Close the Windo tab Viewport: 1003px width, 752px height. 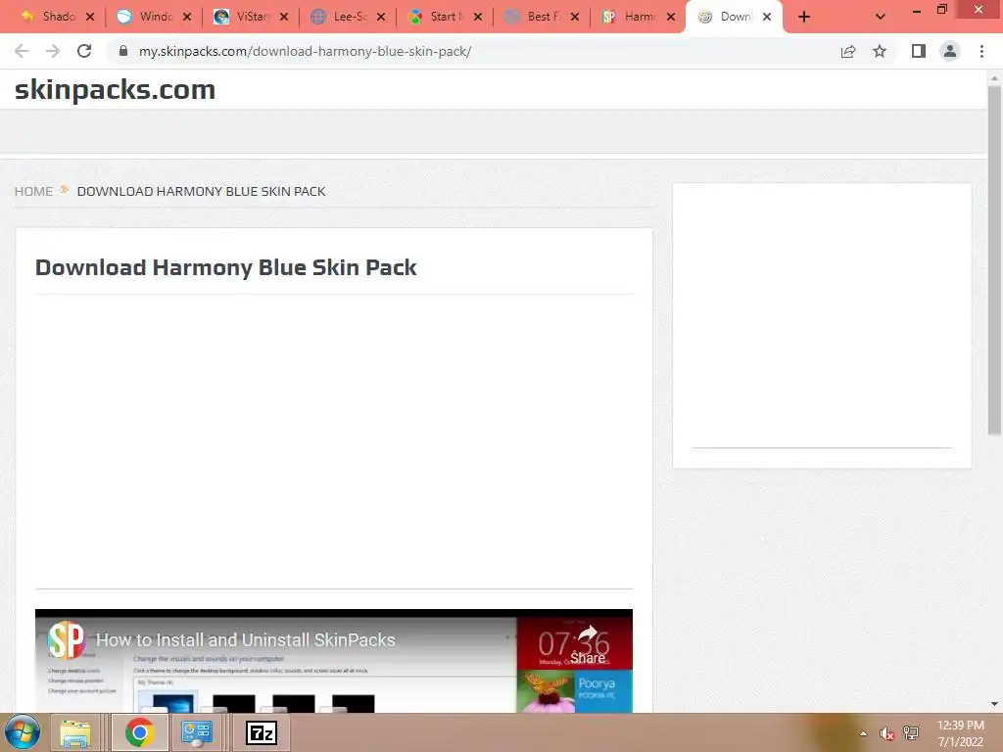[x=187, y=17]
